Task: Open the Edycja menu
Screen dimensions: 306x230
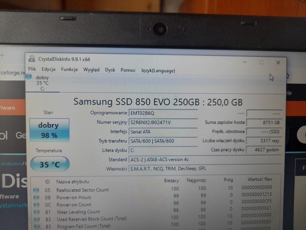Action: tap(49, 69)
